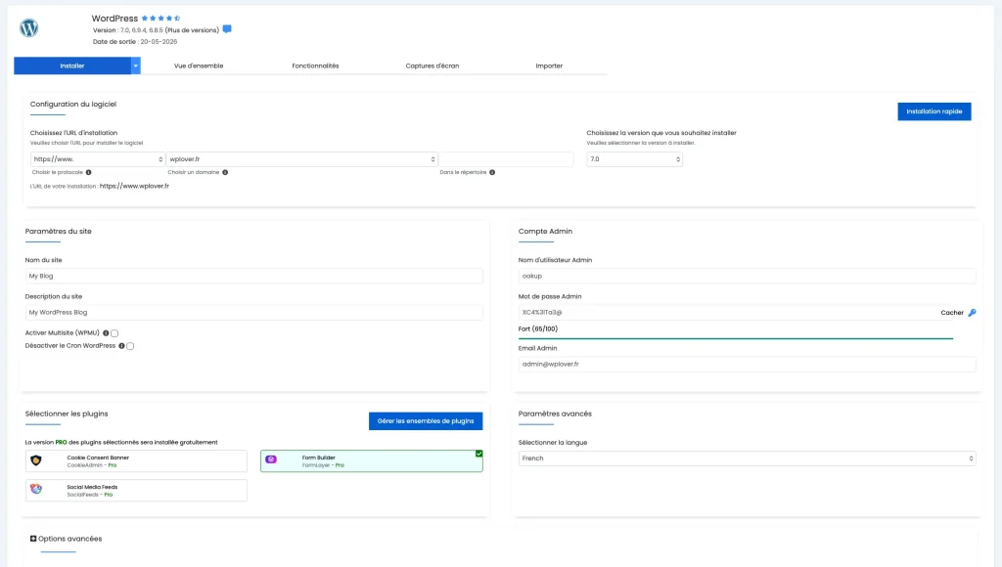This screenshot has height=567, width=1002.
Task: Click the Configuration du logiciel heading
Action: click(x=73, y=104)
